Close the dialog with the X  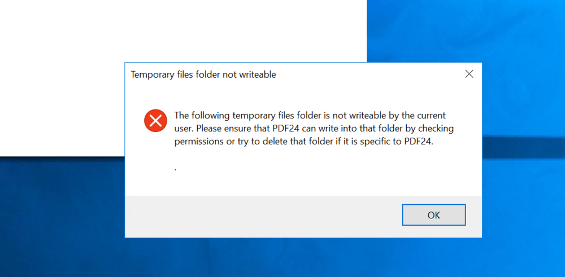tap(469, 74)
